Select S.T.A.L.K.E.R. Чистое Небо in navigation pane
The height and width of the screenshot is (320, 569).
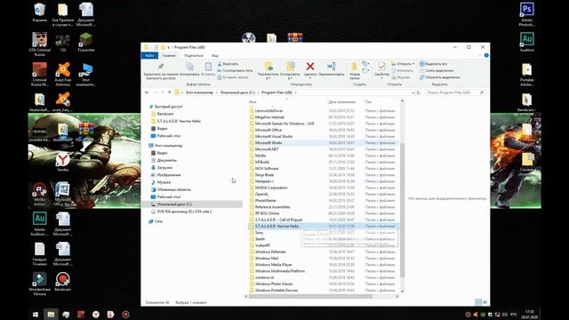[179, 121]
